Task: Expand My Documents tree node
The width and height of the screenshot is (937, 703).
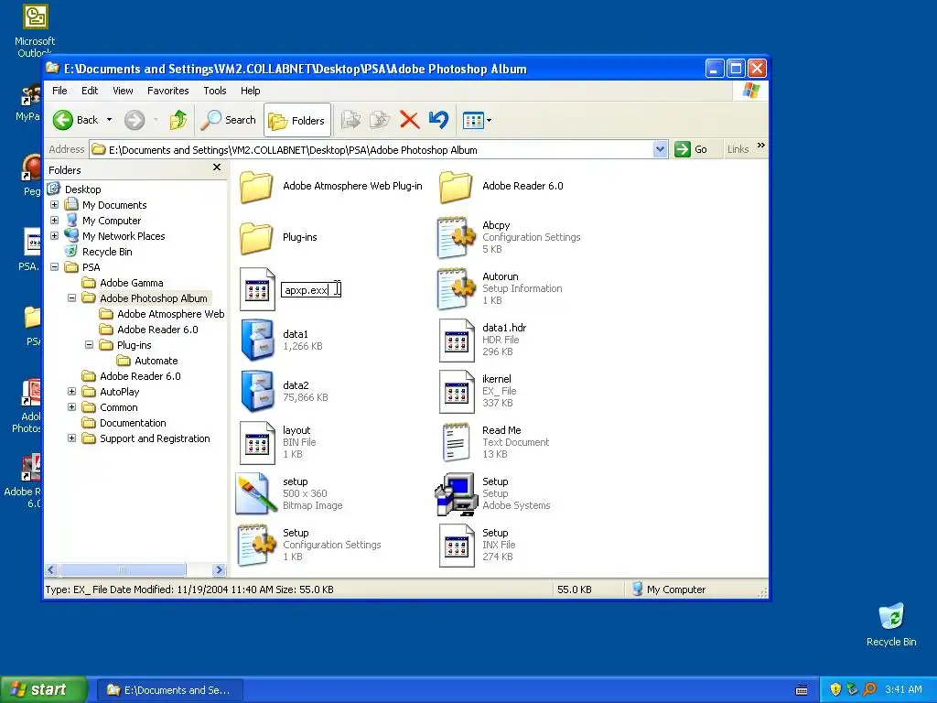Action: 54,205
